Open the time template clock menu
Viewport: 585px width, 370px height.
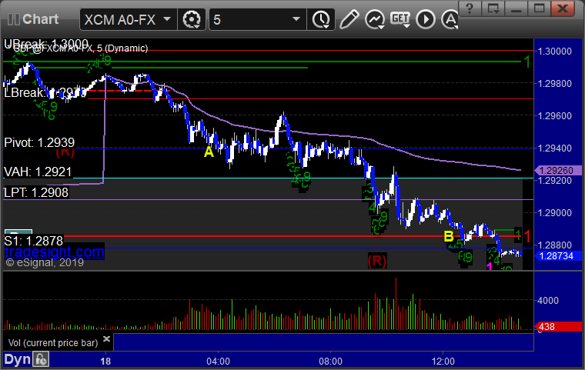point(321,19)
